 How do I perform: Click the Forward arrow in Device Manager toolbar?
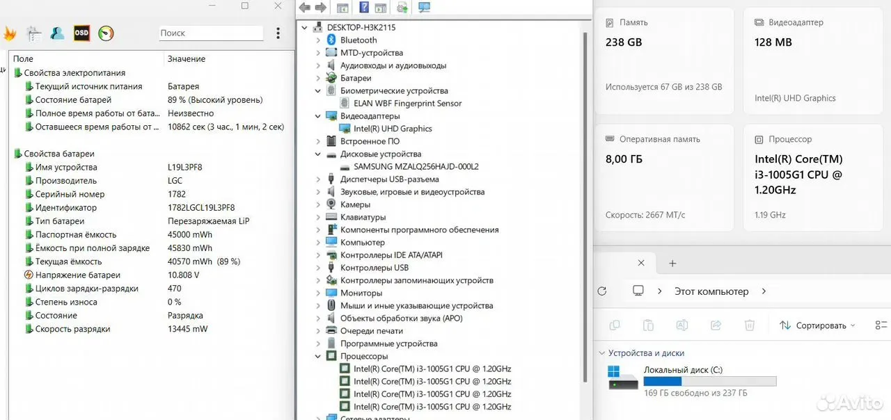(320, 8)
